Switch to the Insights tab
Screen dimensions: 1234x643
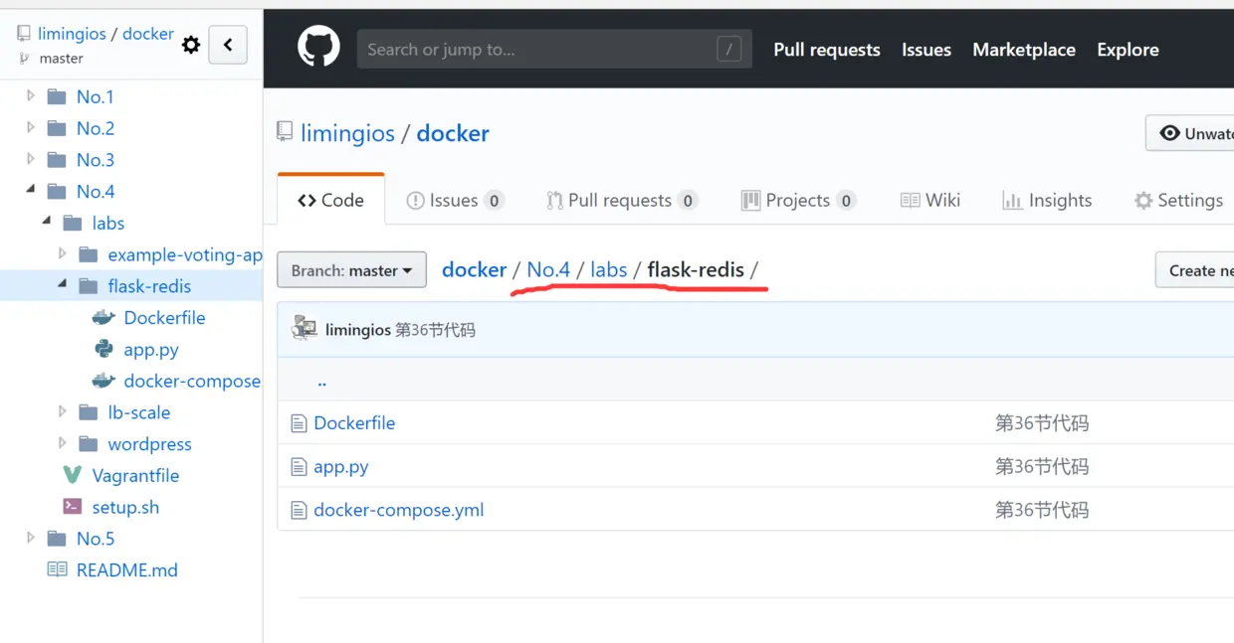pyautogui.click(x=1047, y=200)
